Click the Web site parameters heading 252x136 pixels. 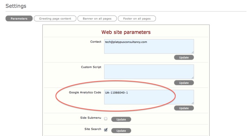coord(126,32)
